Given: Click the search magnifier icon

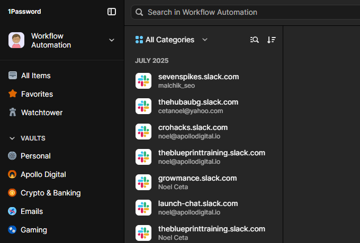Looking at the screenshot, I should pyautogui.click(x=139, y=12).
